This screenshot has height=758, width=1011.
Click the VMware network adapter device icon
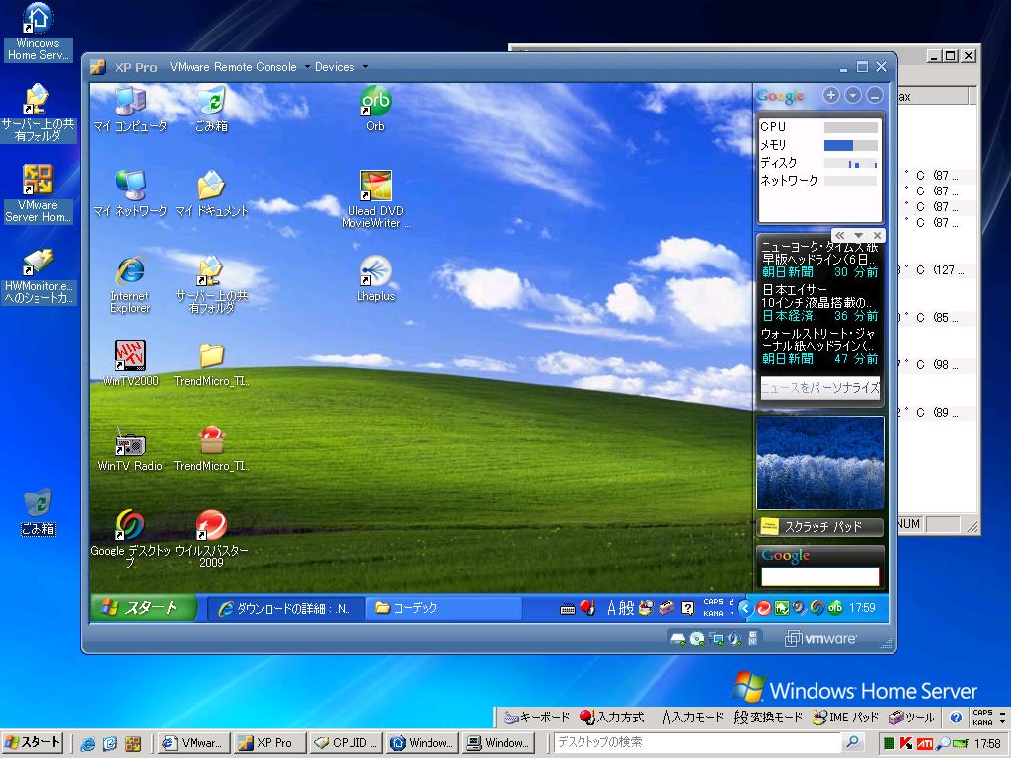(717, 639)
